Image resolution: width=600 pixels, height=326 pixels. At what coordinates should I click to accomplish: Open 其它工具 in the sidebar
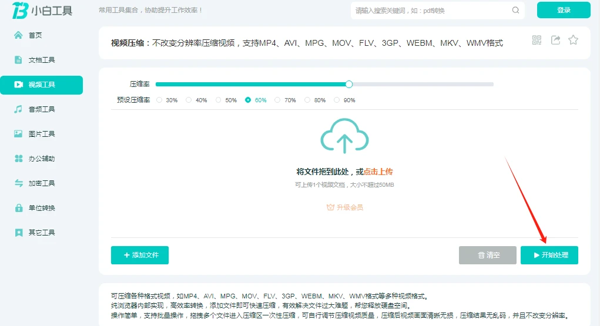tap(41, 232)
